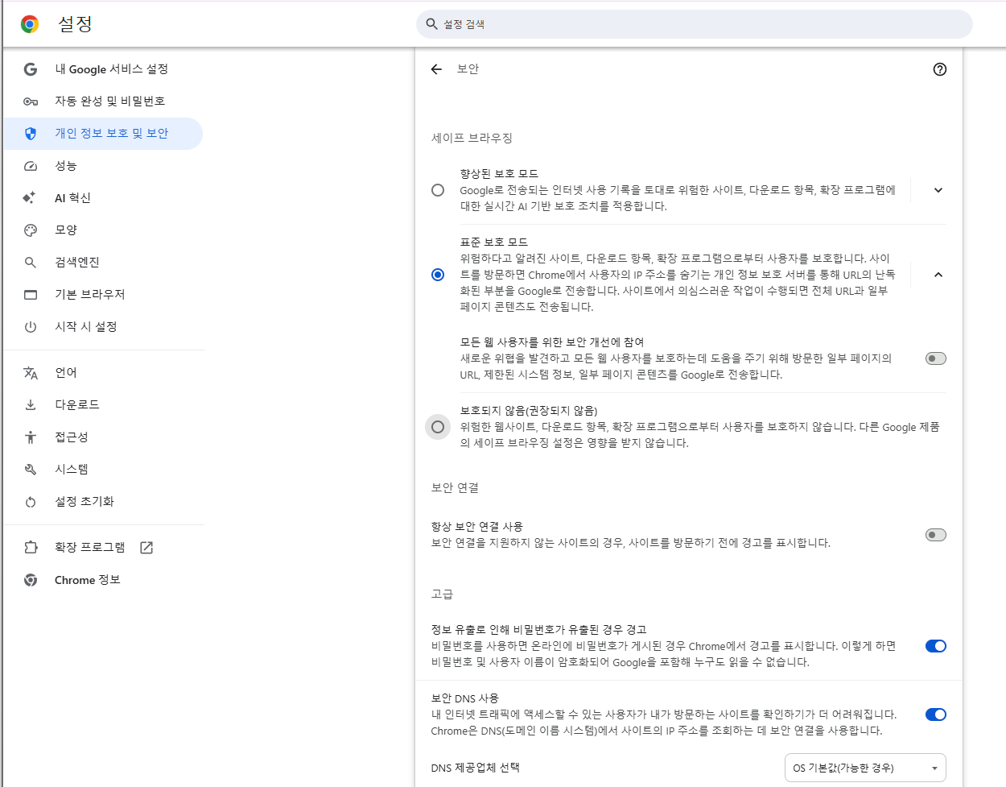This screenshot has height=787, width=1006.
Task: Click the Google G sidebar icon
Action: click(31, 69)
